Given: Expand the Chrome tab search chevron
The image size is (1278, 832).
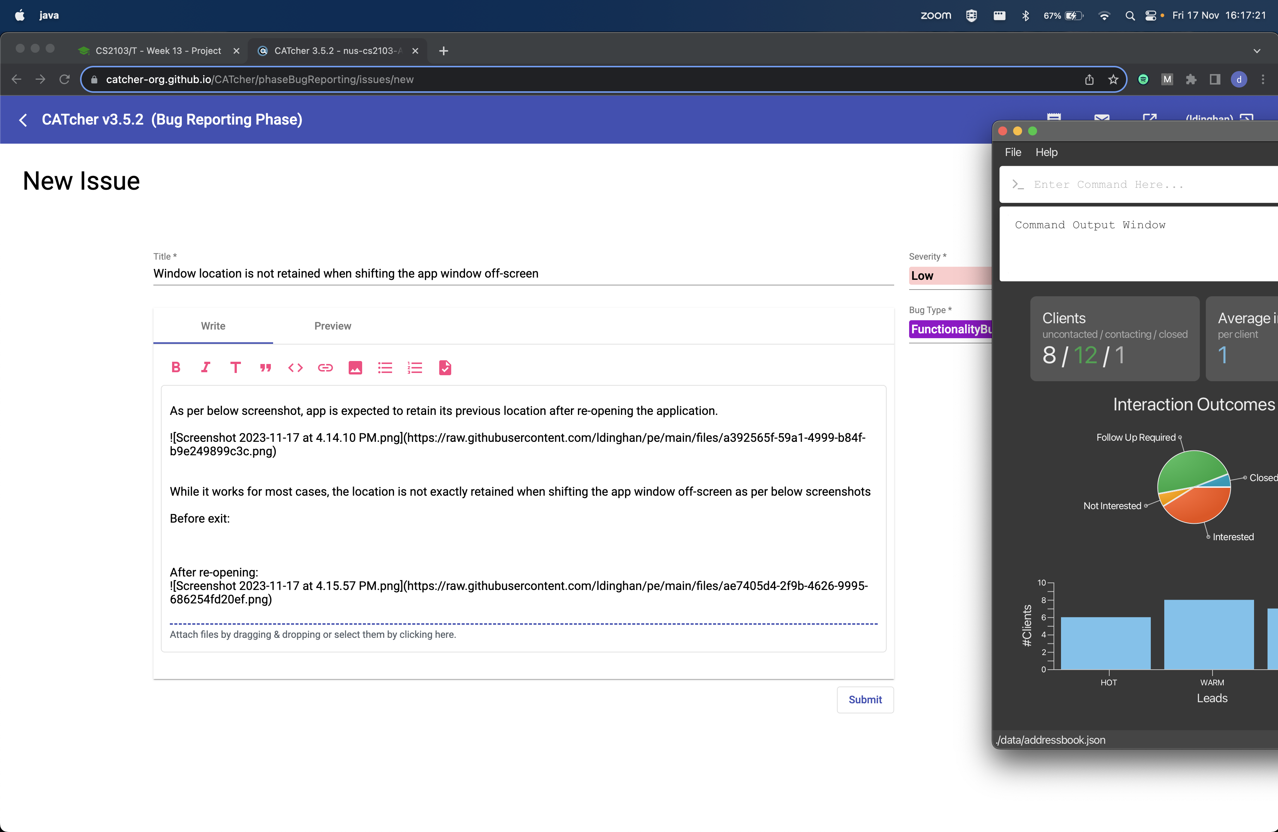Looking at the screenshot, I should [x=1257, y=51].
